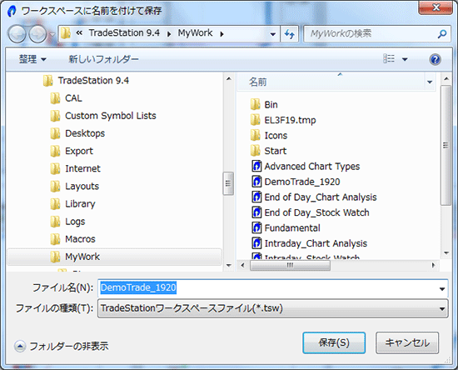Viewport: 458px width, 370px height.
Task: Select Library folder in tree
Action: (80, 203)
